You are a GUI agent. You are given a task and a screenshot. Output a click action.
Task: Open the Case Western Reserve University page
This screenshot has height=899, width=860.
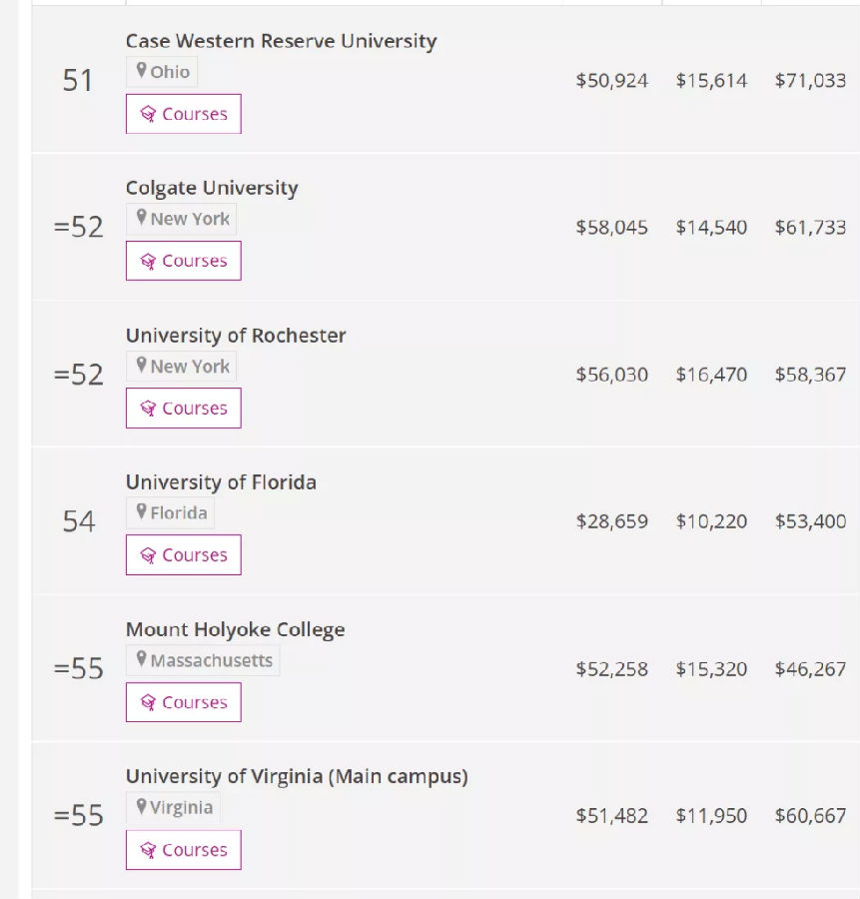pyautogui.click(x=281, y=41)
